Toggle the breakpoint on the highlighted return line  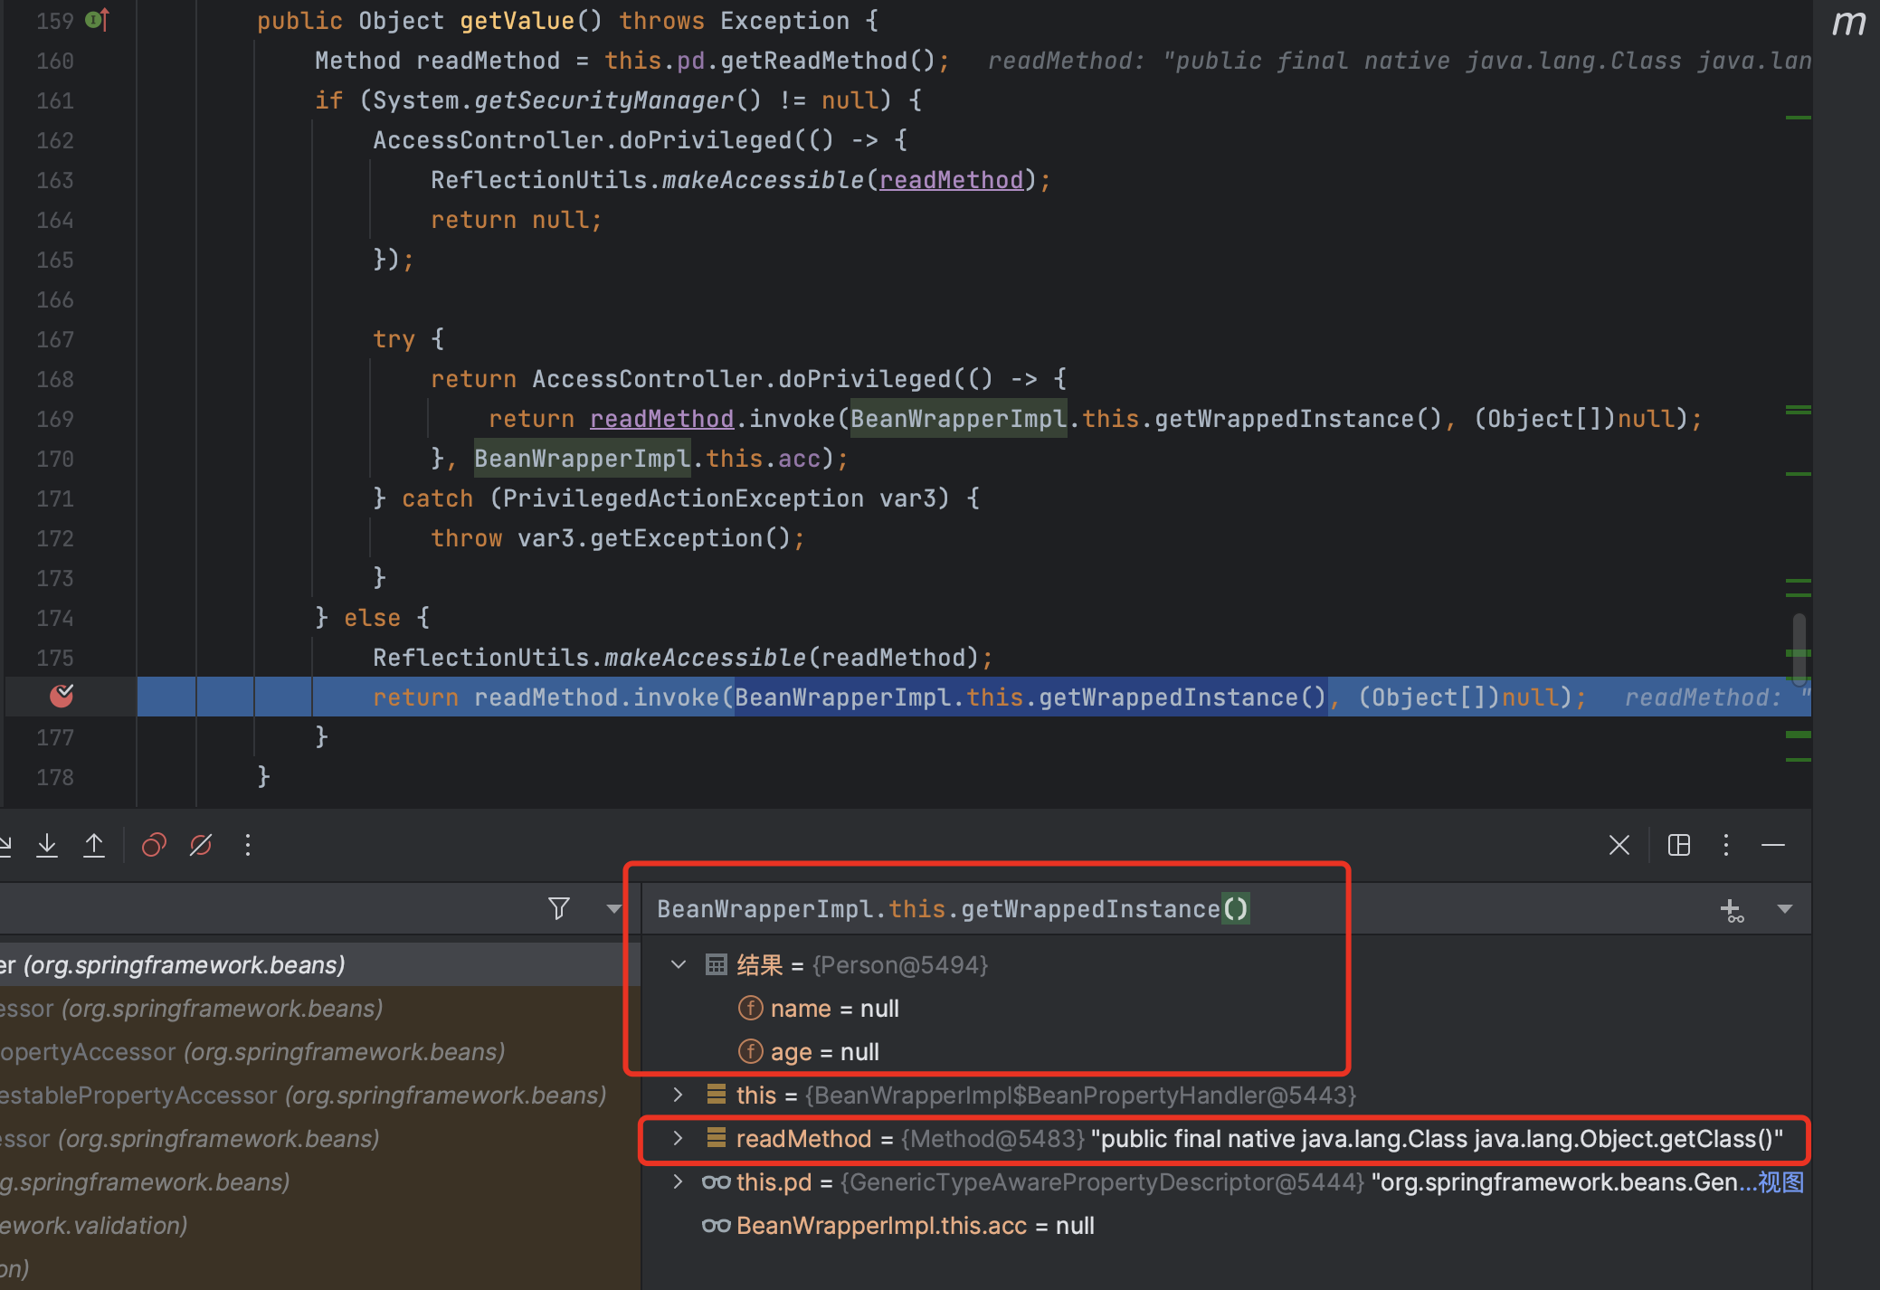[62, 696]
